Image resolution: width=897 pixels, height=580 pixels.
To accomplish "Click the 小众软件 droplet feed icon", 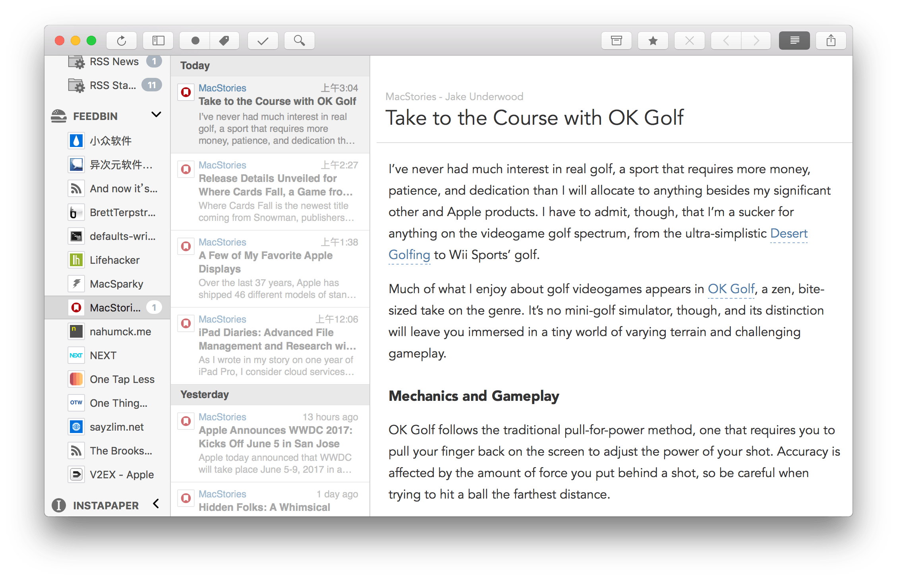I will pyautogui.click(x=76, y=141).
